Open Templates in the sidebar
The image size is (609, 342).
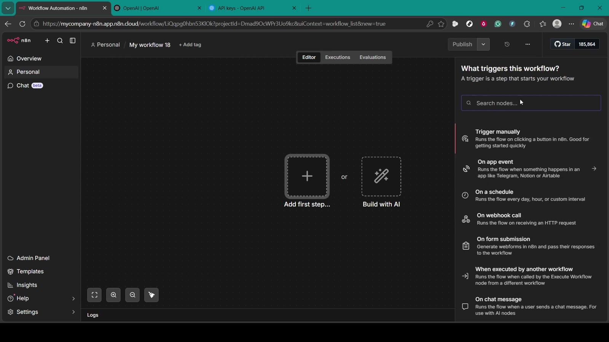(41, 272)
